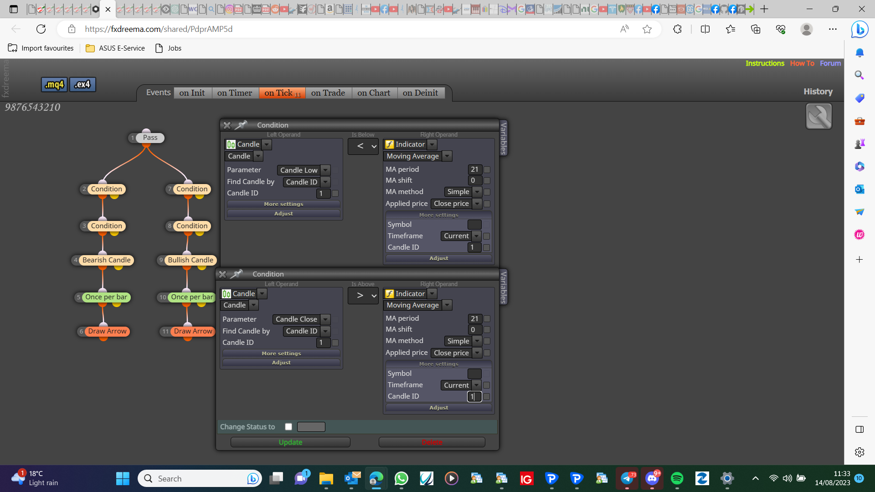Toggle upper panel left Candle ID checkbox

coord(335,193)
